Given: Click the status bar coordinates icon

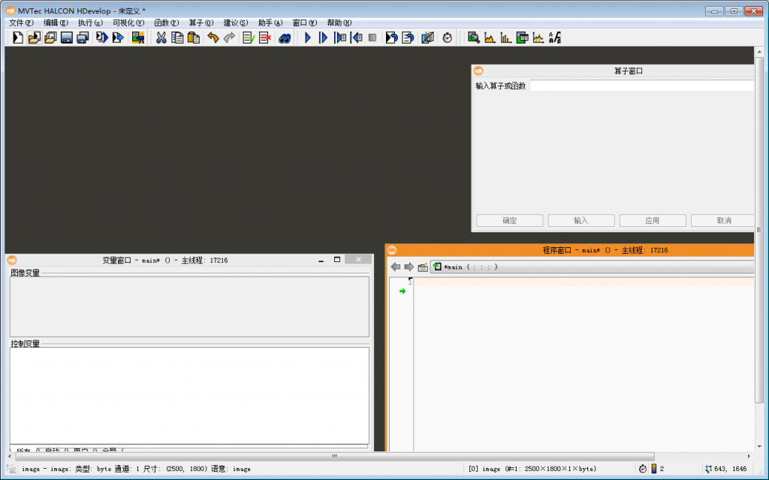Looking at the screenshot, I should (708, 469).
